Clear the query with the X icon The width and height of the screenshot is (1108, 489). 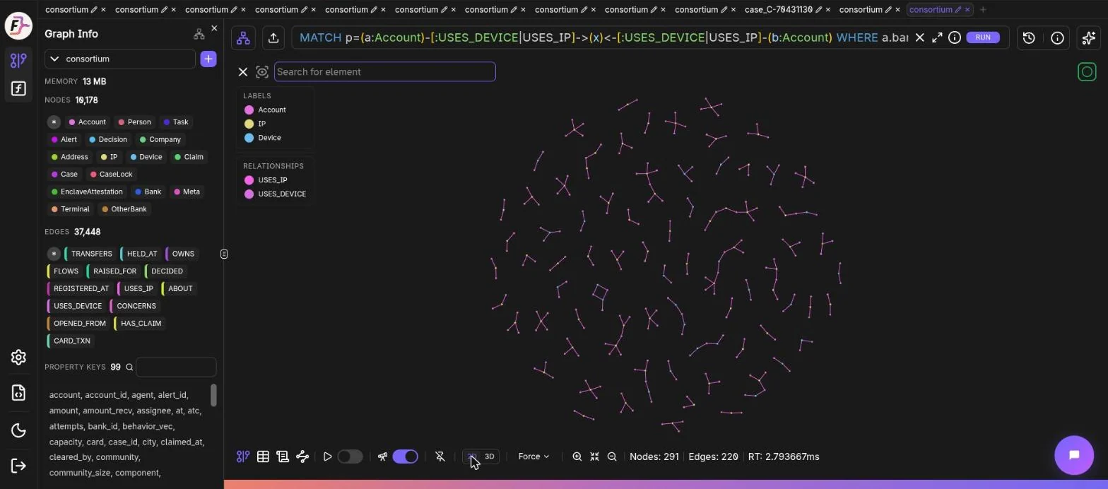(919, 37)
